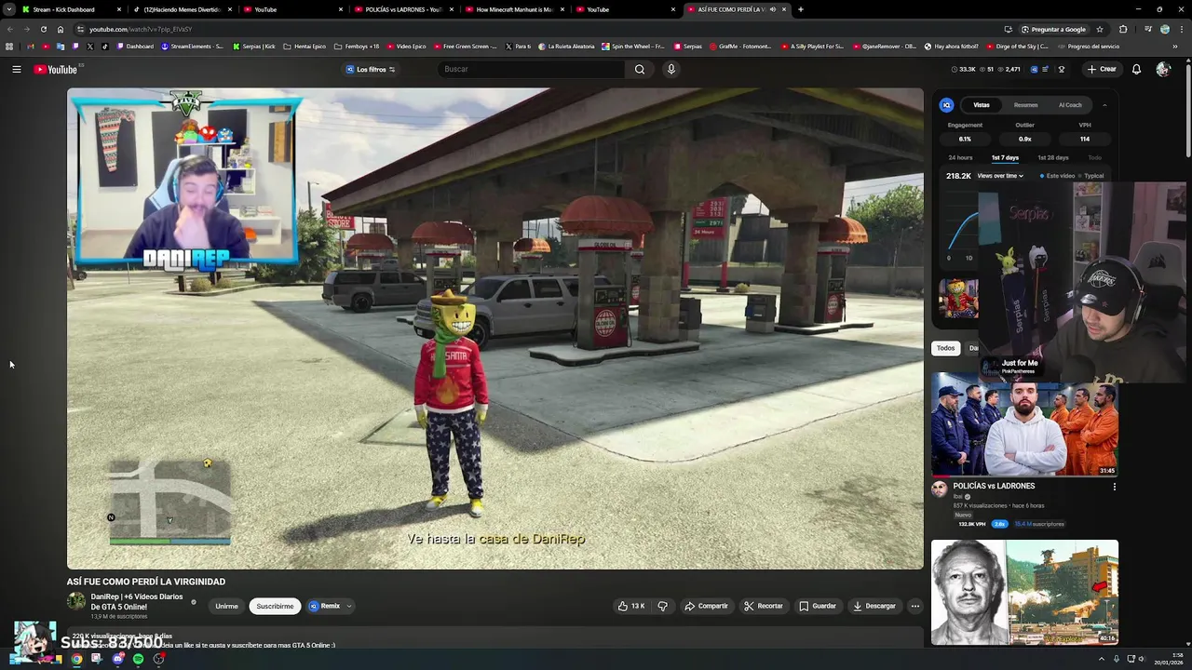Click the DaniRep channel avatar

pyautogui.click(x=76, y=601)
